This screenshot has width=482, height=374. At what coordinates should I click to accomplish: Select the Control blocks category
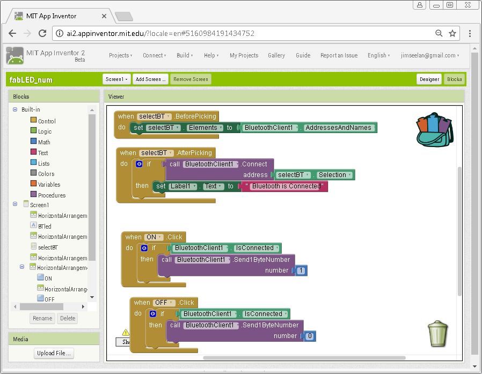click(43, 121)
